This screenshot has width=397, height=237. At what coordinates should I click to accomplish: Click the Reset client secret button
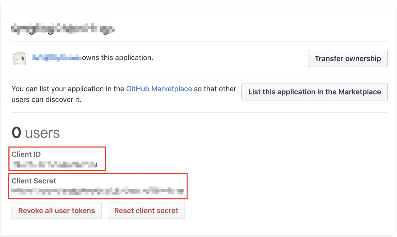point(146,211)
